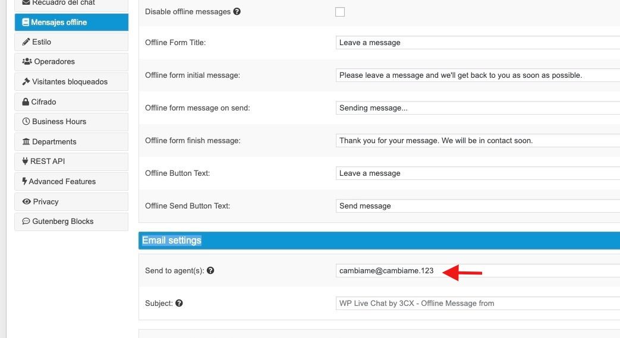
Task: Click help icon next to Subject
Action: point(179,303)
